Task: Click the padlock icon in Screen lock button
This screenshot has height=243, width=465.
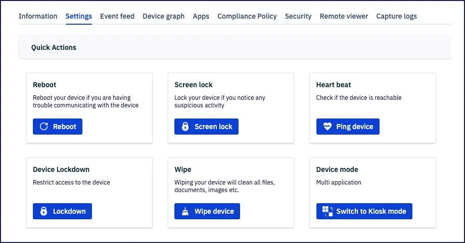Action: pos(185,127)
